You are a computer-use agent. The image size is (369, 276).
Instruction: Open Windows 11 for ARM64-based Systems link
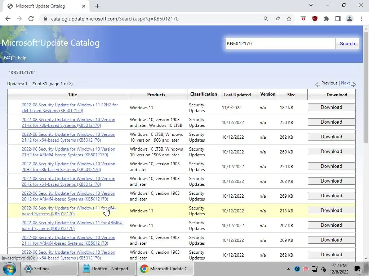pos(72,226)
